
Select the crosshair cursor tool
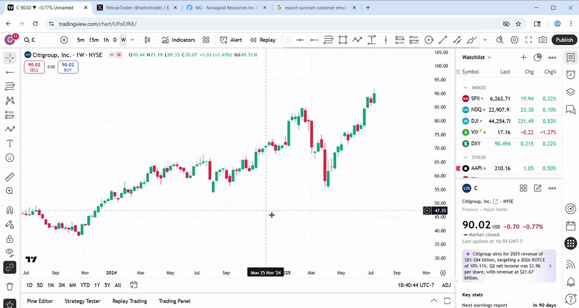pyautogui.click(x=10, y=58)
